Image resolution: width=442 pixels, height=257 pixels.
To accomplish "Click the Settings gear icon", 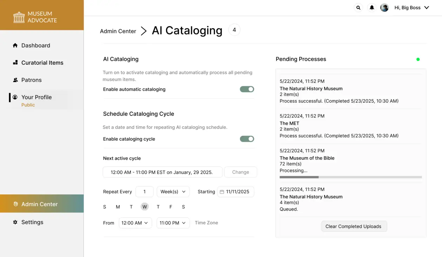I will 15,222.
